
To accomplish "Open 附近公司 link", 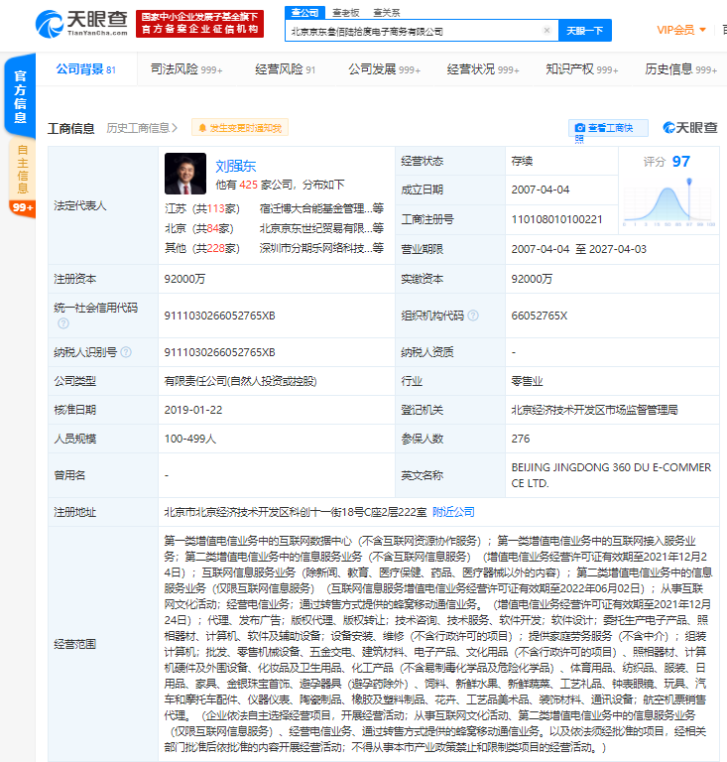I will (x=453, y=512).
